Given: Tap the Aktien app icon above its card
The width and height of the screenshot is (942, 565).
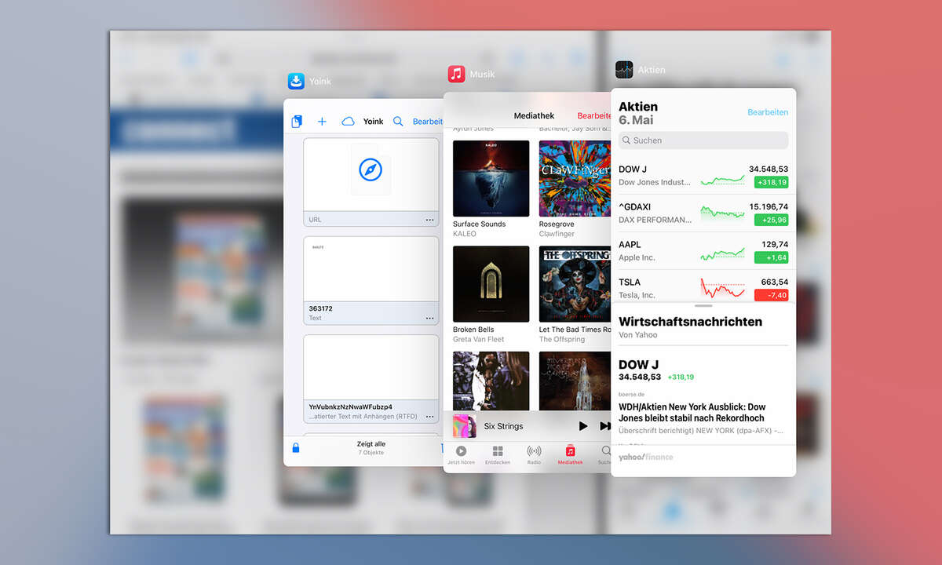Looking at the screenshot, I should pos(624,70).
